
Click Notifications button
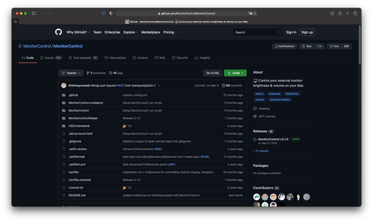click(285, 46)
